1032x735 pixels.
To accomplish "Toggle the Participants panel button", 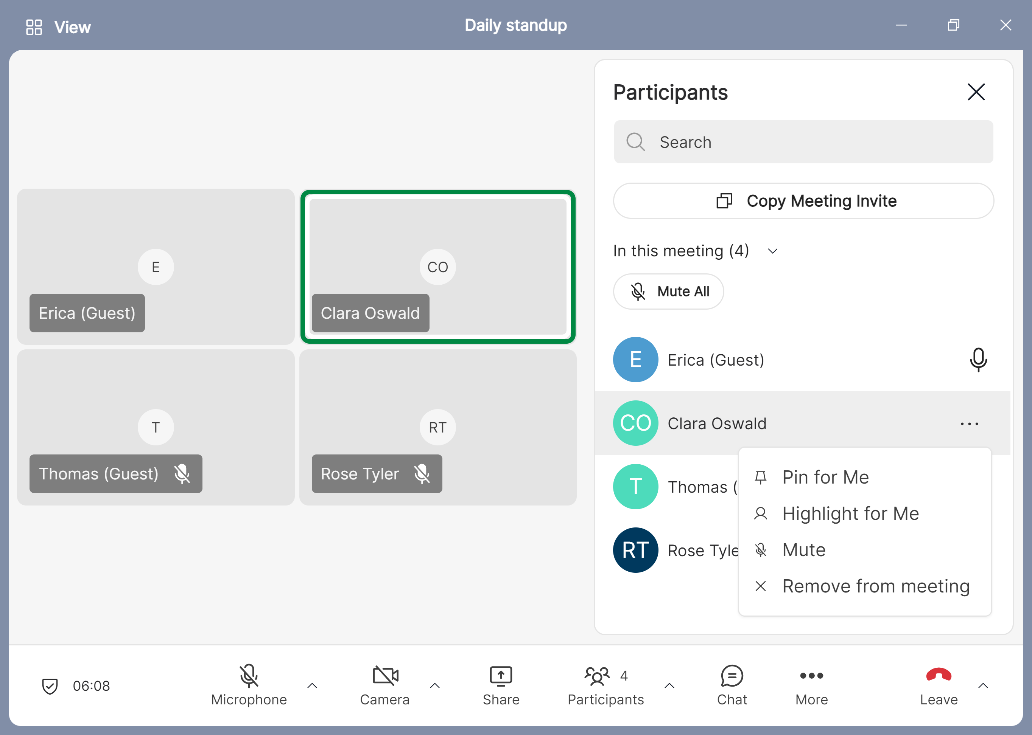I will 597,676.
